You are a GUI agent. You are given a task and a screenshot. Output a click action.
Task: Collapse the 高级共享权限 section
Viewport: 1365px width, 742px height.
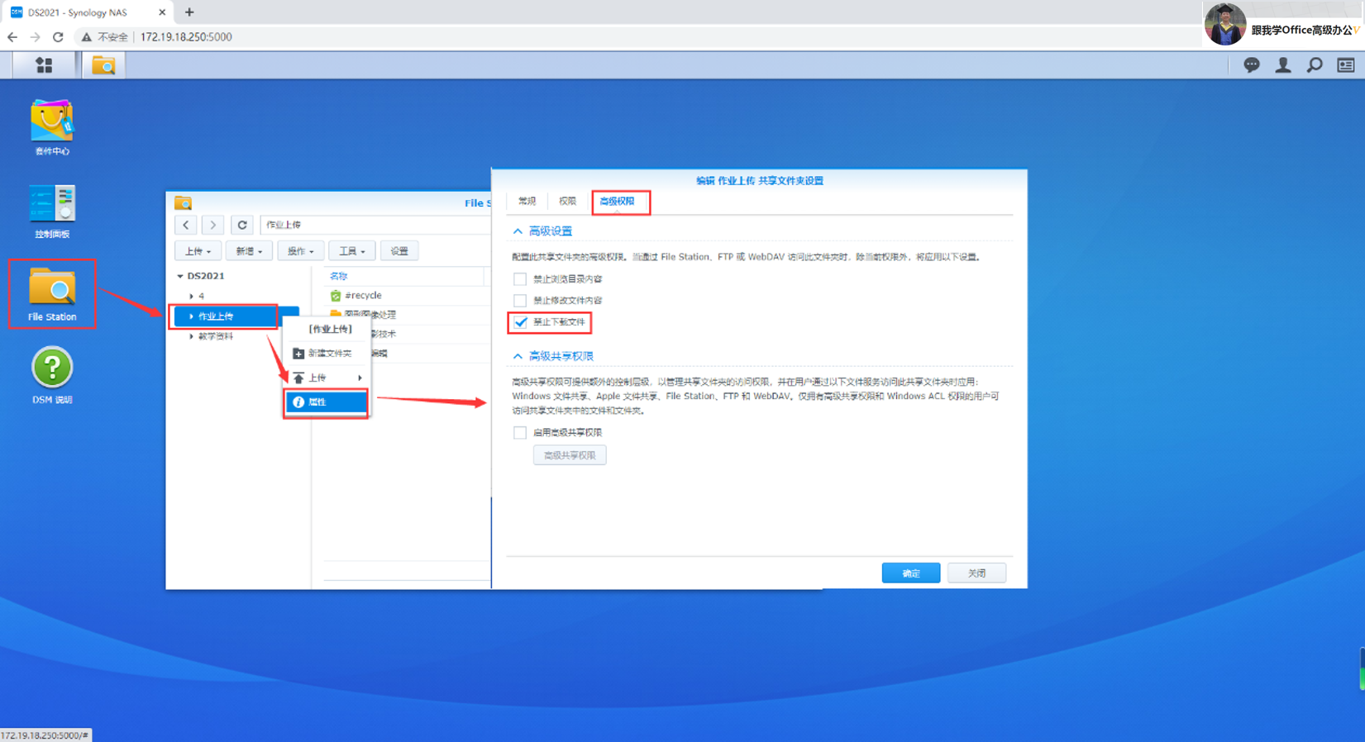[518, 356]
